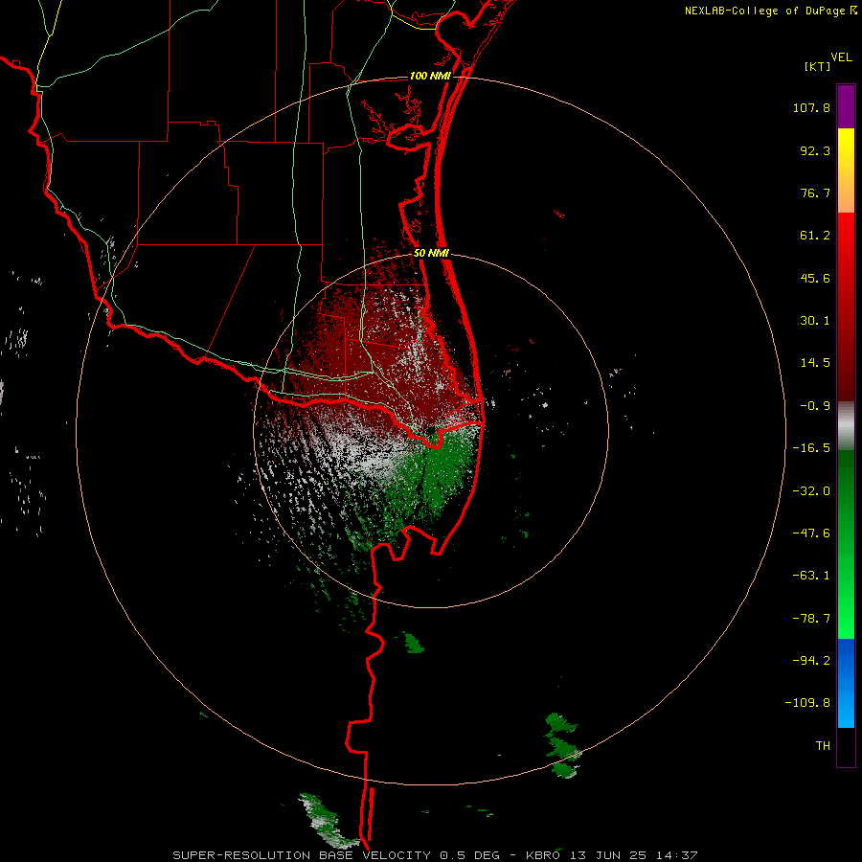Click the green segment of velocity color bar
The width and height of the screenshot is (862, 862).
pos(846,544)
